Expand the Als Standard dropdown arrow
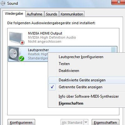Screen dimensions: 125x125 click(x=86, y=122)
